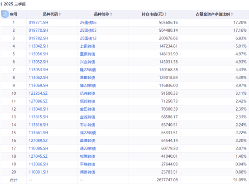The image size is (249, 184).
Task: Open the 25国债12 bond name link
Action: [x=88, y=39]
